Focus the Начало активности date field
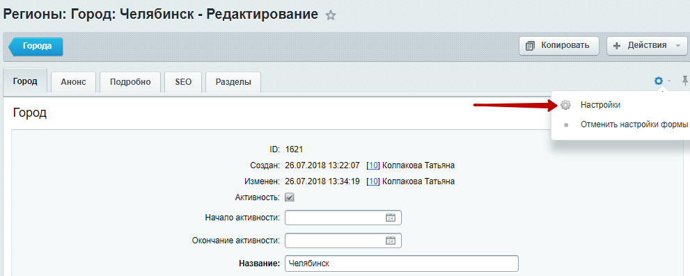690x276 pixels. (343, 218)
